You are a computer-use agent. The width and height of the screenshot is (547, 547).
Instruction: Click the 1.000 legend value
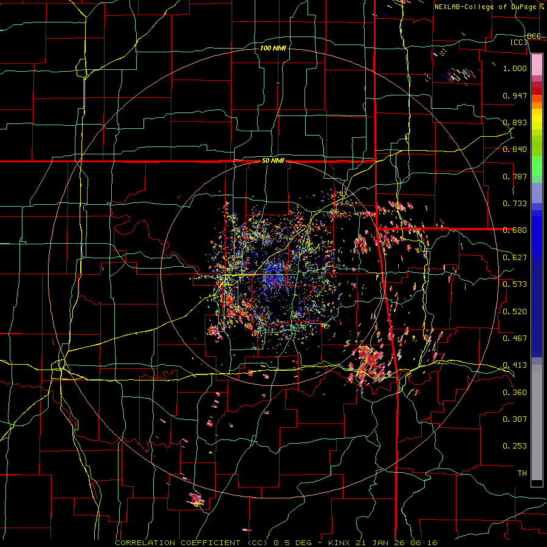[515, 68]
